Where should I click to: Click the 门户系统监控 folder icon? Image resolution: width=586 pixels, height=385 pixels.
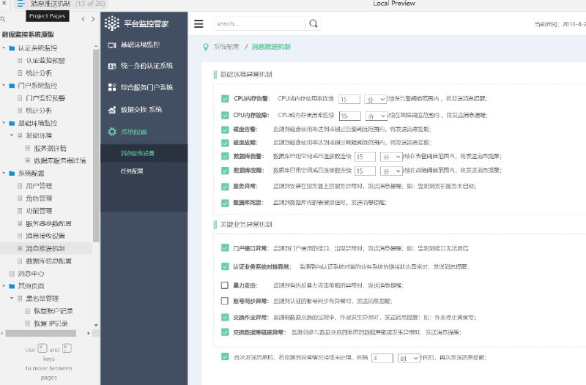tap(12, 86)
